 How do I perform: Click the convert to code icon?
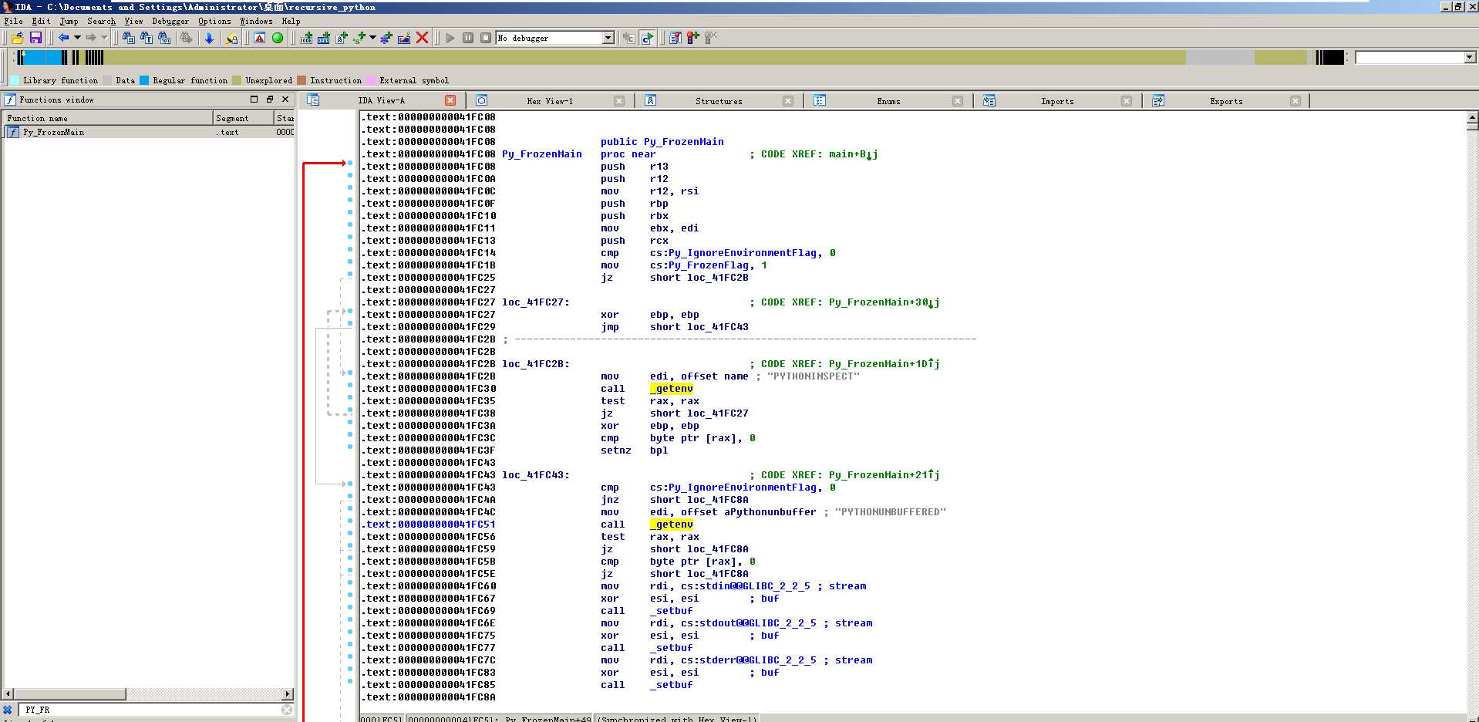point(306,38)
